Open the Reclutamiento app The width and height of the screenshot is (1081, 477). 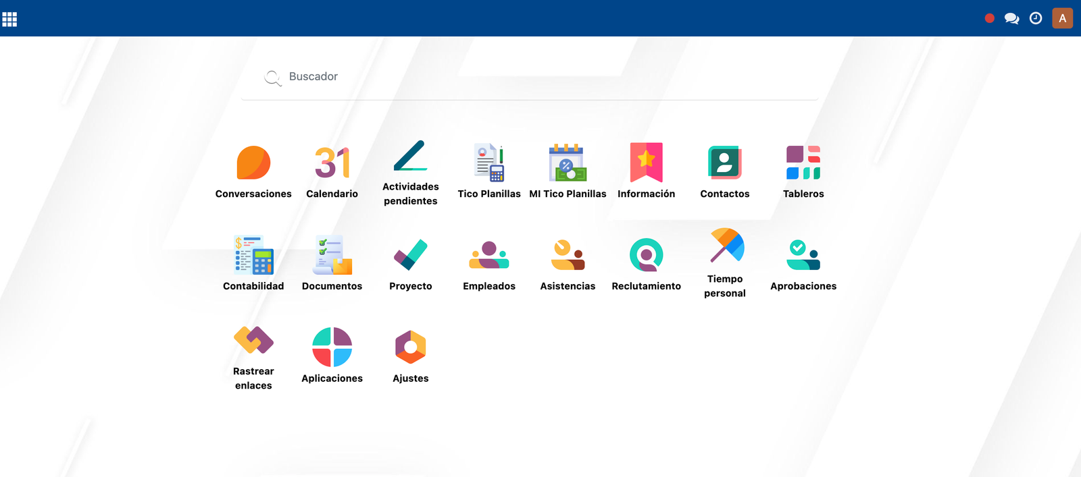pos(646,256)
